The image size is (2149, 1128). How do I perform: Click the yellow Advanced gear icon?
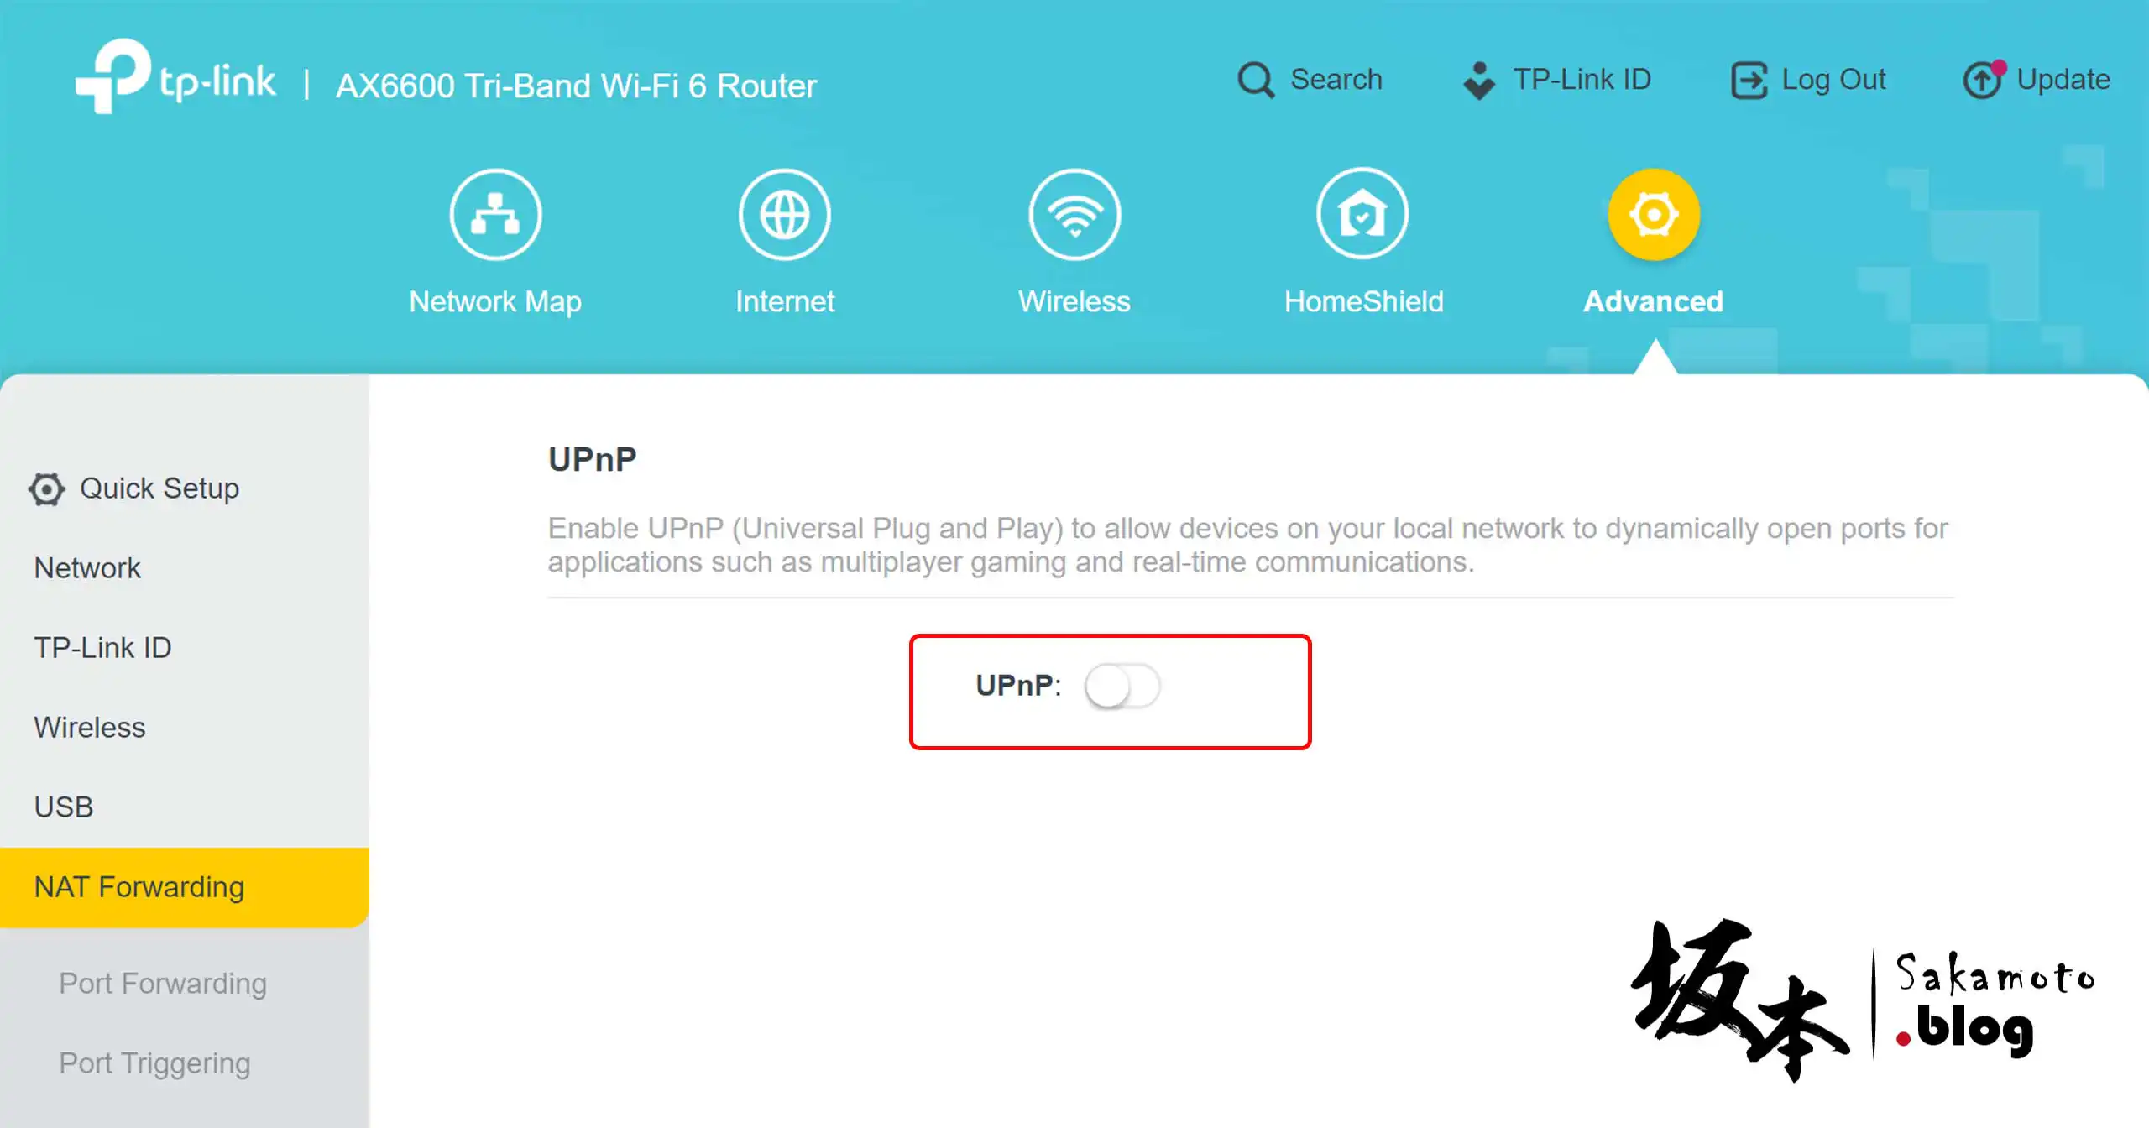coord(1654,215)
